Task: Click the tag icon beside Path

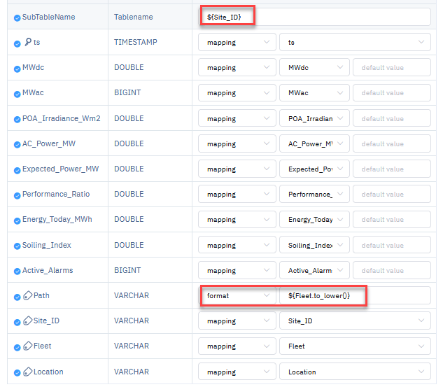Action: (27, 296)
